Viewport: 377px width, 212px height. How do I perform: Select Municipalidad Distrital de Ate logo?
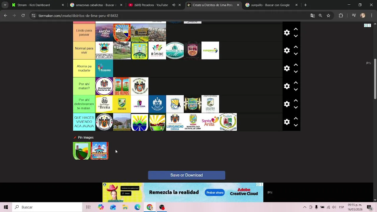click(x=104, y=86)
